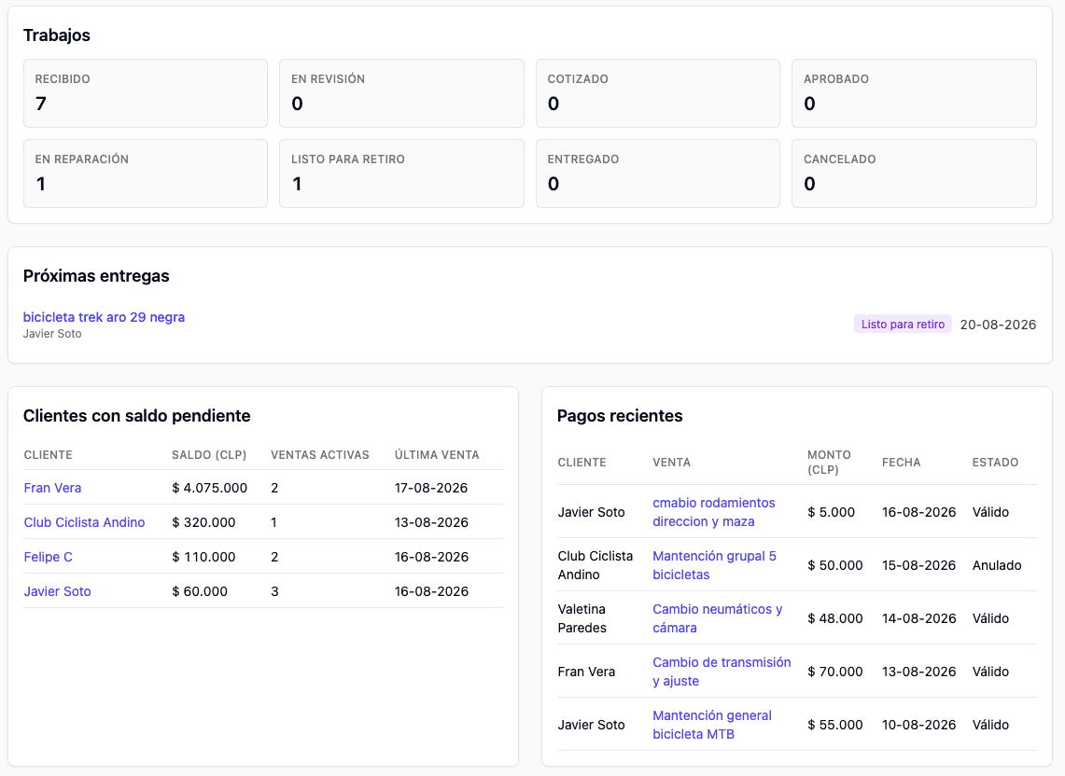Click the Saldo (CLP) column header
Image resolution: width=1065 pixels, height=776 pixels.
(209, 455)
